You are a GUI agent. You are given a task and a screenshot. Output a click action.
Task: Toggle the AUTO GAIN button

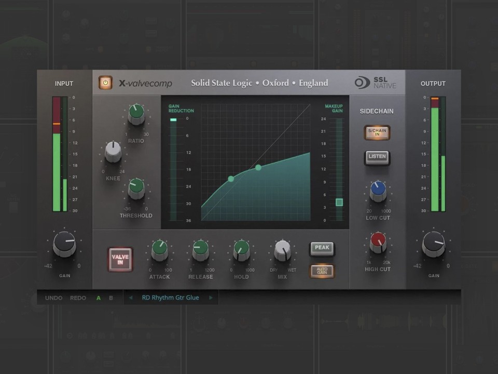(322, 271)
